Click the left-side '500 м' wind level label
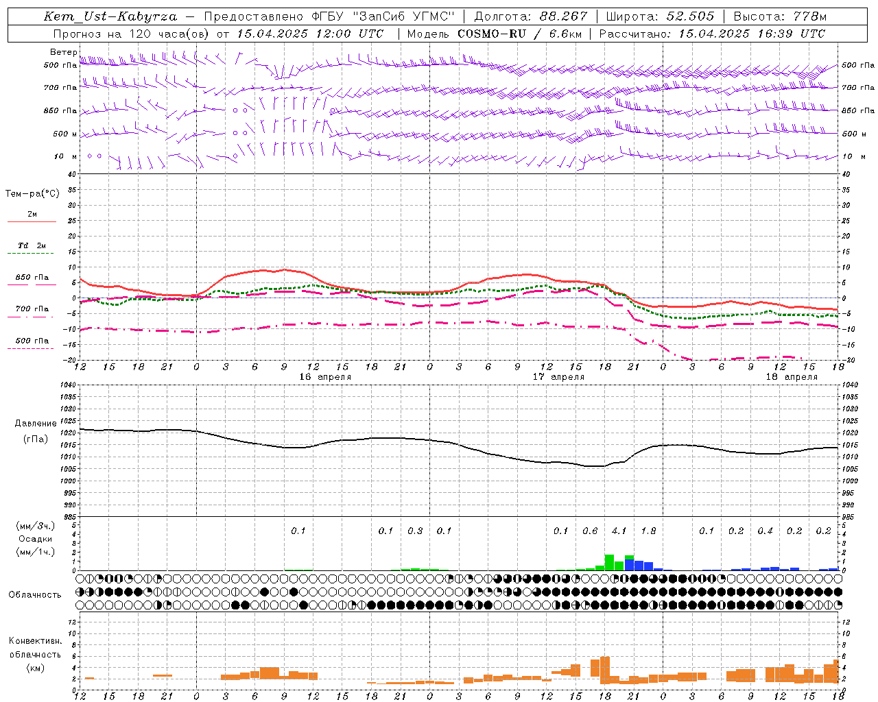This screenshot has height=702, width=878. pos(65,134)
